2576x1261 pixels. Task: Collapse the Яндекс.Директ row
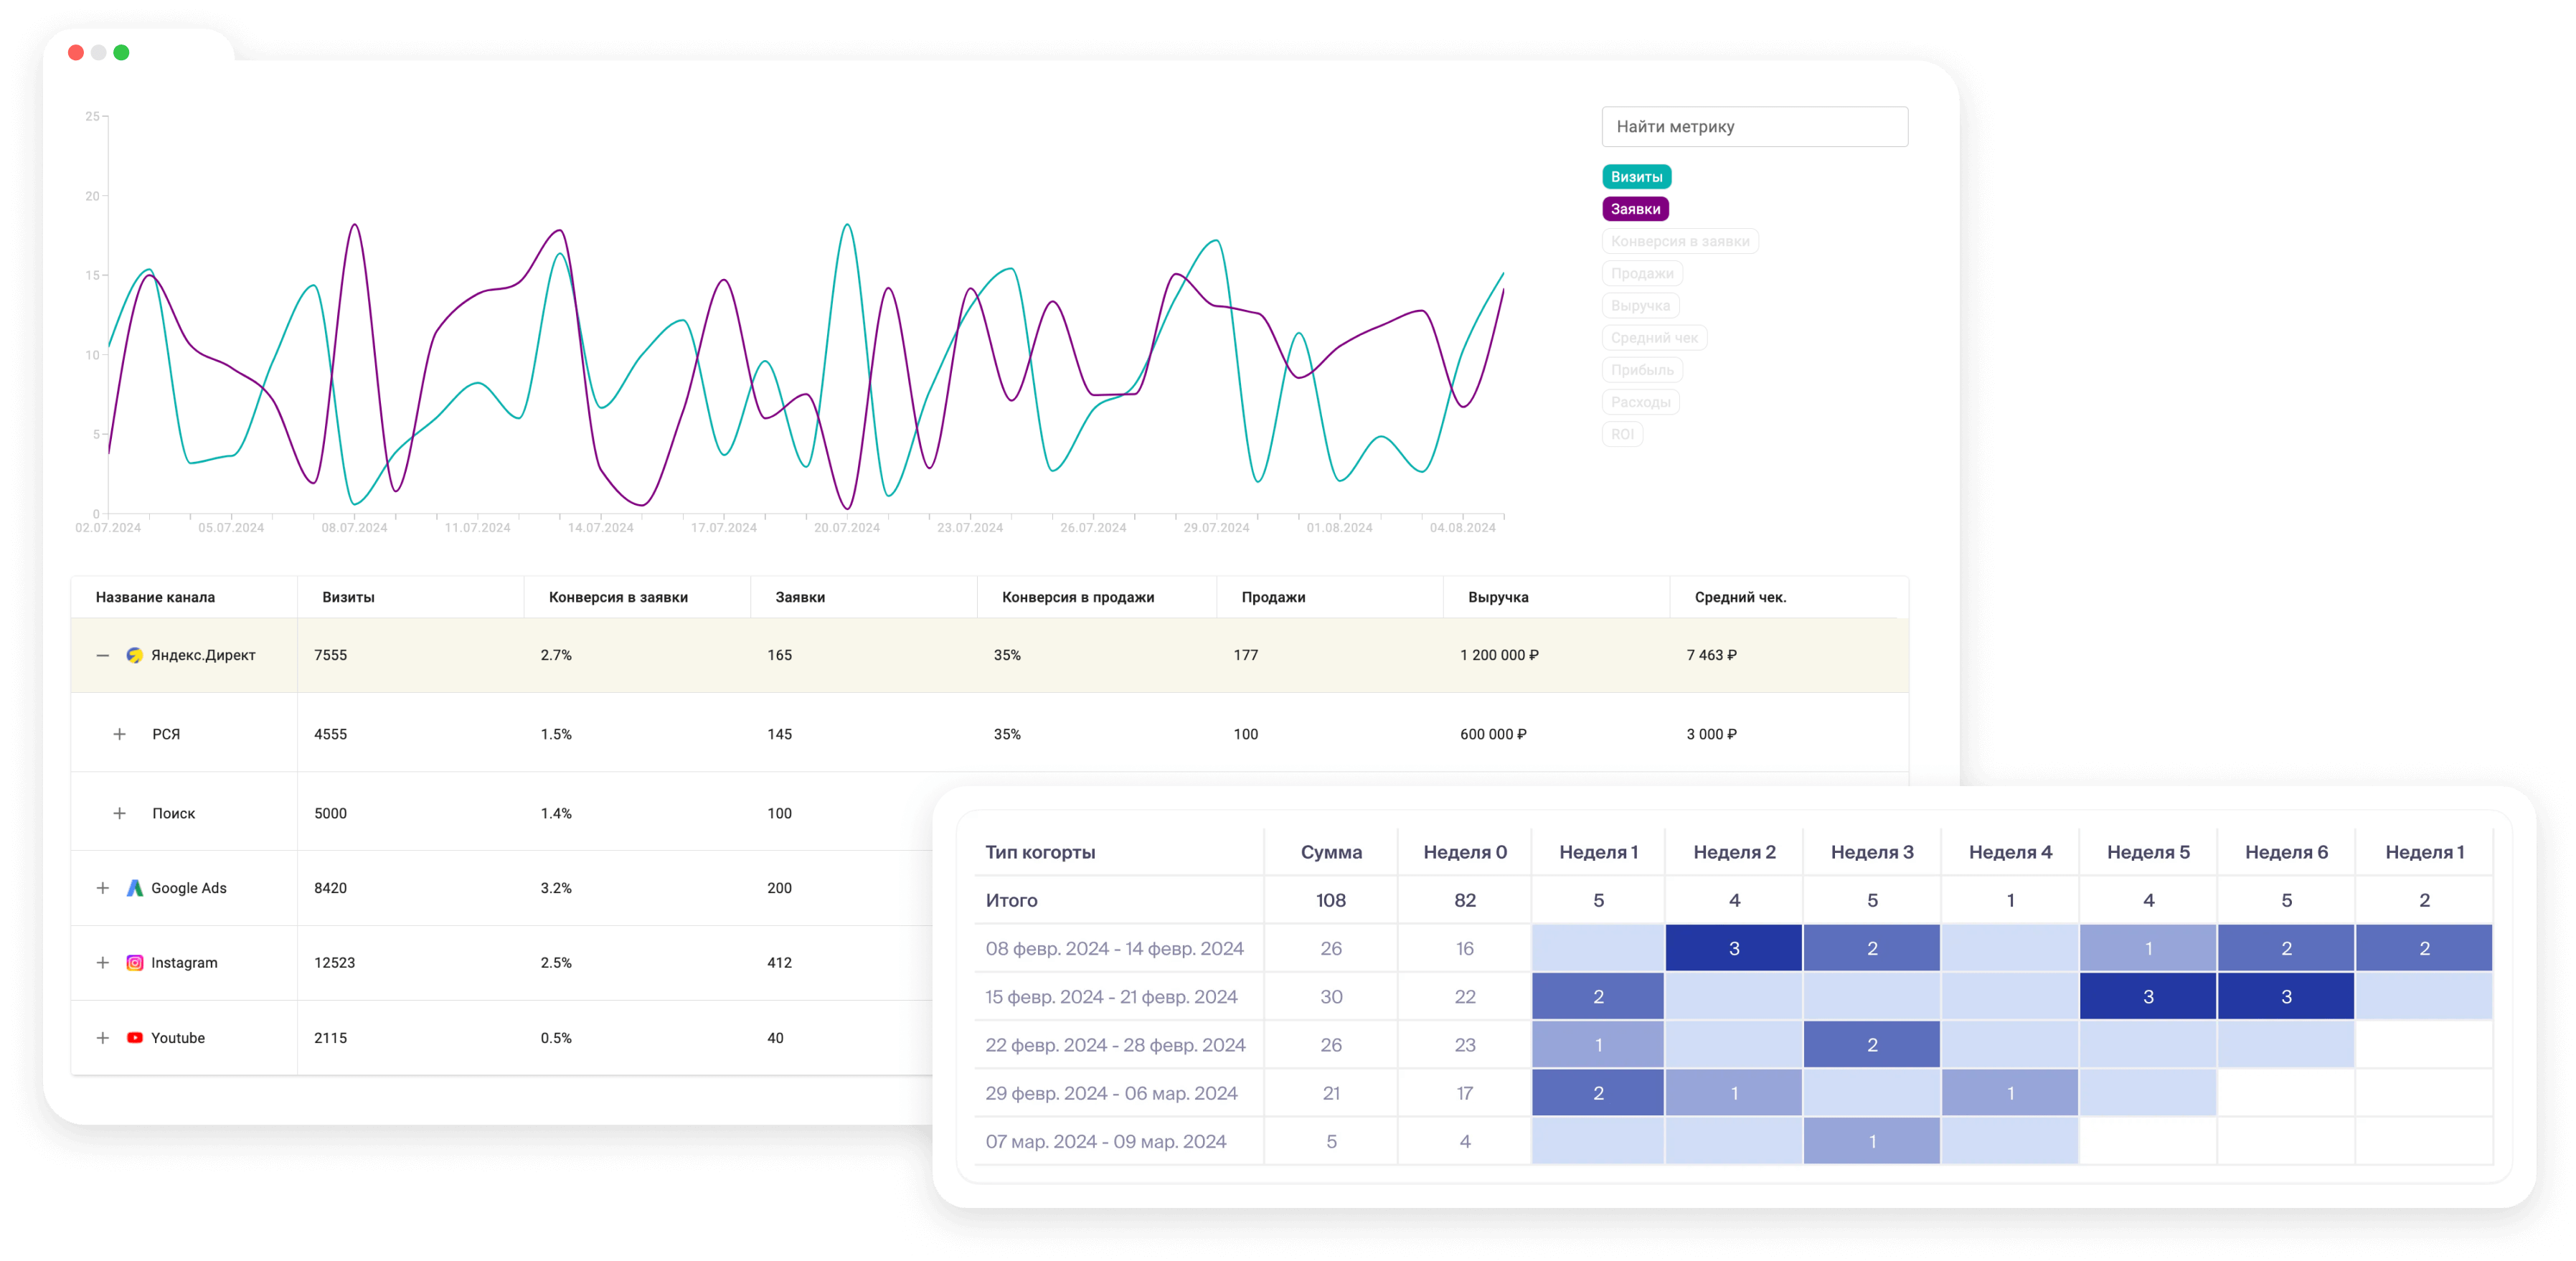[x=103, y=656]
